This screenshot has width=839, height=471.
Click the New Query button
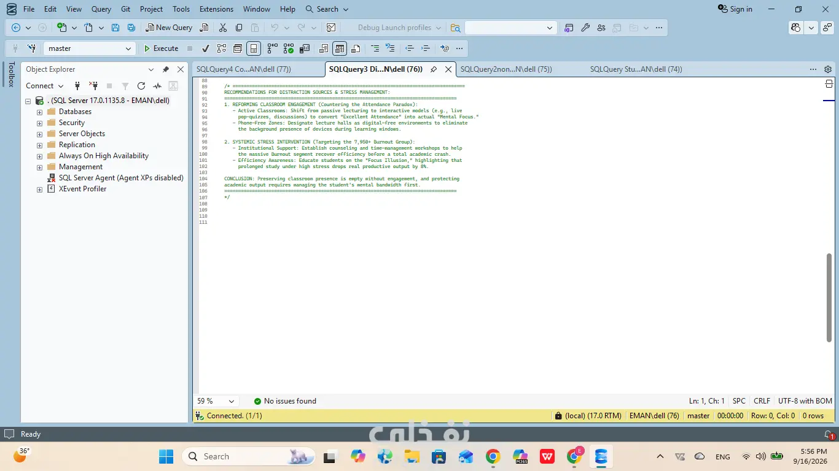point(170,28)
